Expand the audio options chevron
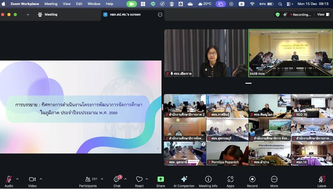333x189 pixels. [x=17, y=179]
